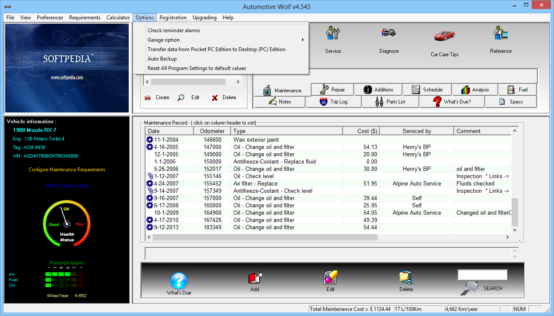This screenshot has width=554, height=316.
Task: Open the View menu
Action: point(25,18)
